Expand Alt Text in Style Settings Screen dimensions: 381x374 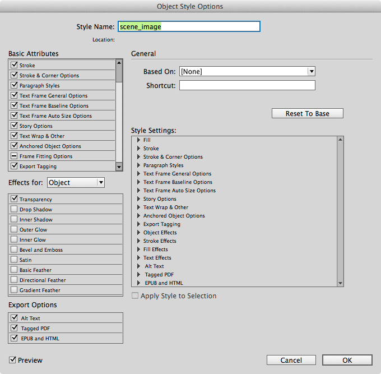click(x=138, y=266)
